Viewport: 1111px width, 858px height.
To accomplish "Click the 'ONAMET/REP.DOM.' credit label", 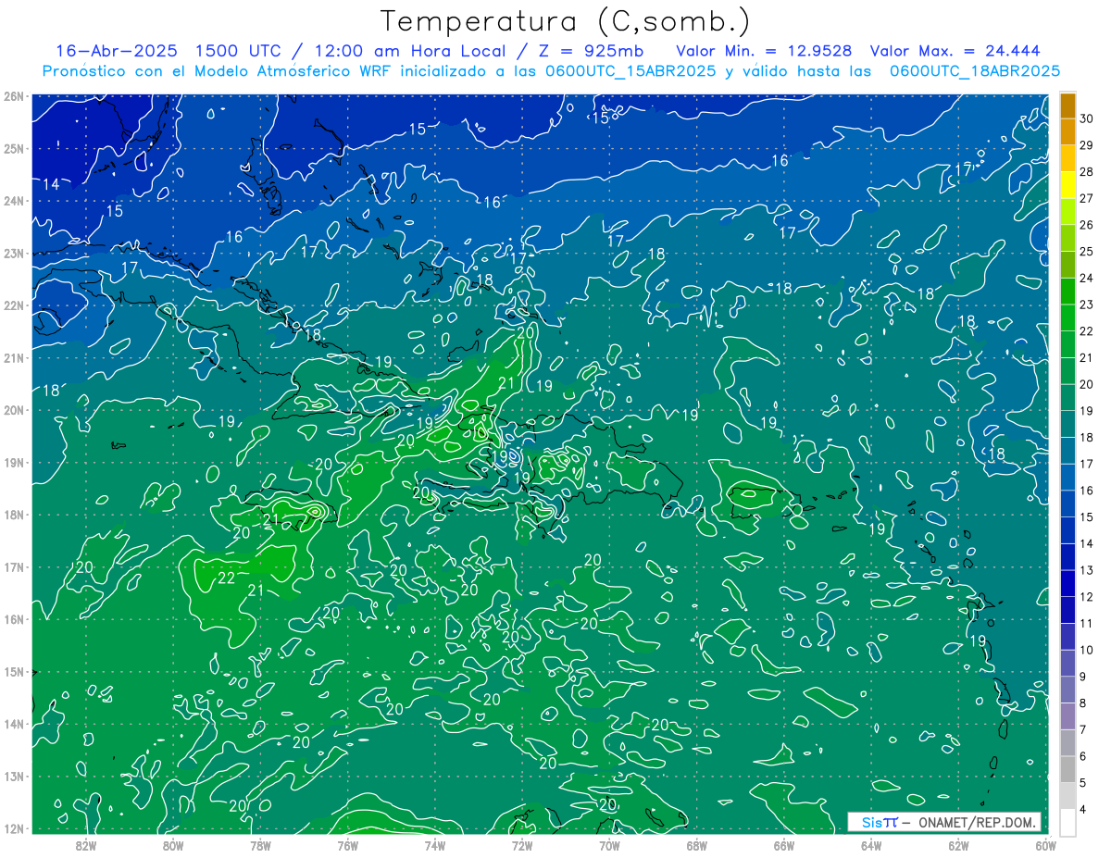I will [977, 822].
